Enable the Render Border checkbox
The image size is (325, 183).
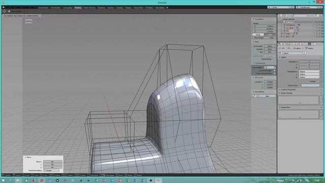click(274, 59)
